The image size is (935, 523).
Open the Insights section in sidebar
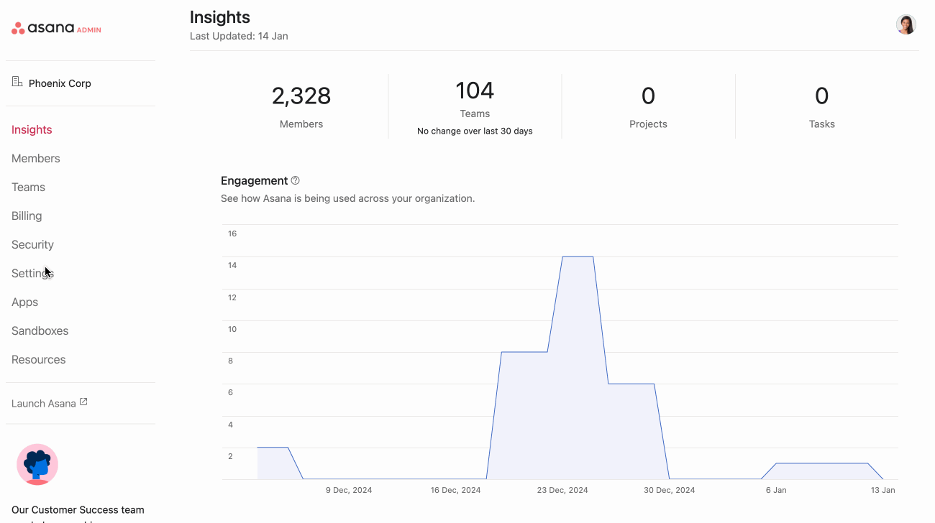(x=32, y=129)
